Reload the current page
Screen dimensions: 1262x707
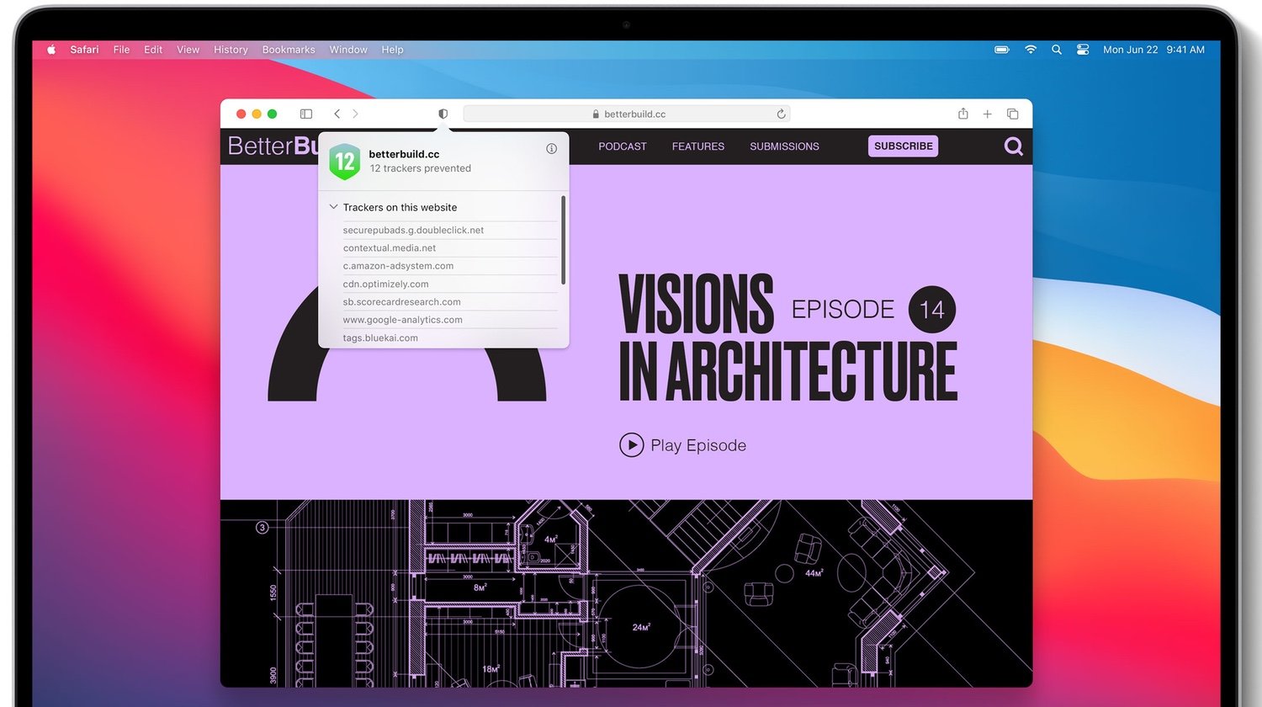pos(781,114)
